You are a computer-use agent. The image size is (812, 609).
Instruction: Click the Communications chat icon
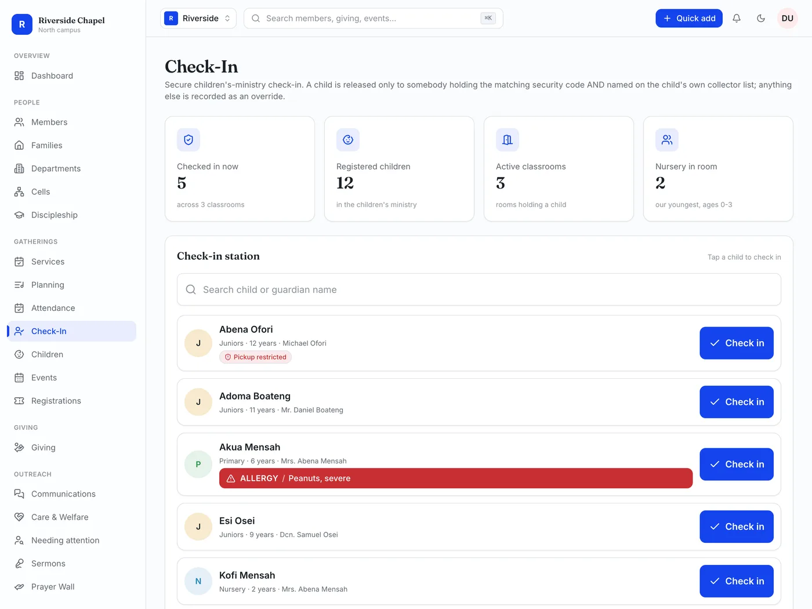click(19, 494)
